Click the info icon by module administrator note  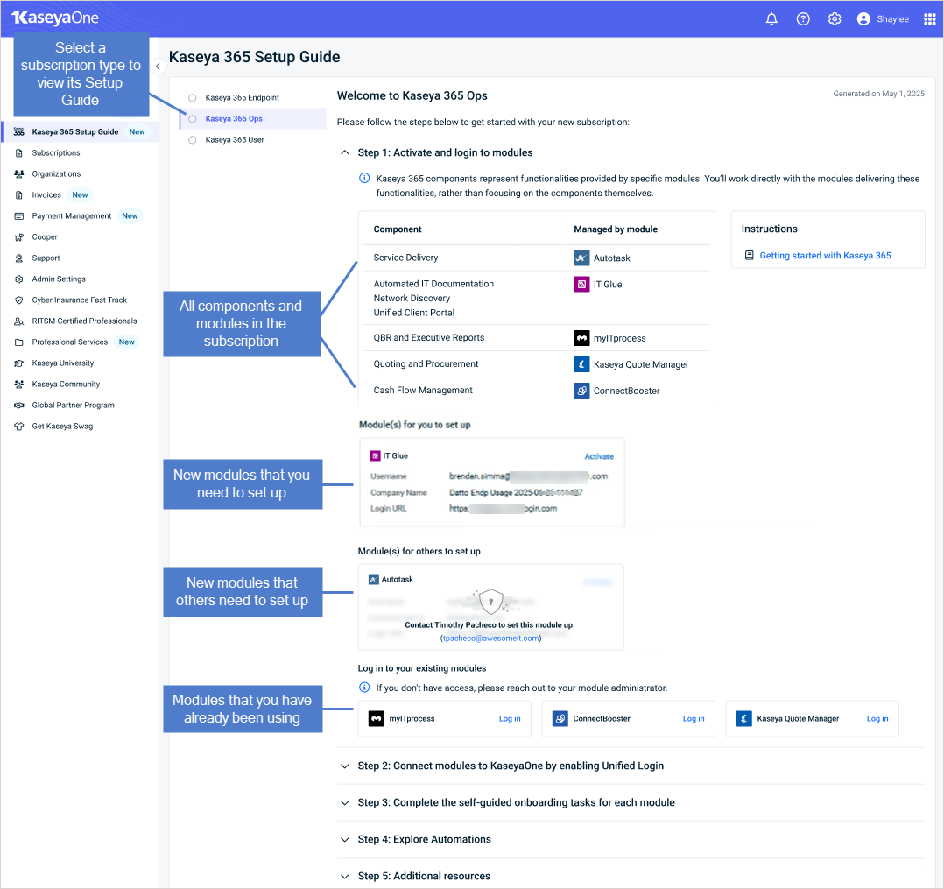[364, 688]
